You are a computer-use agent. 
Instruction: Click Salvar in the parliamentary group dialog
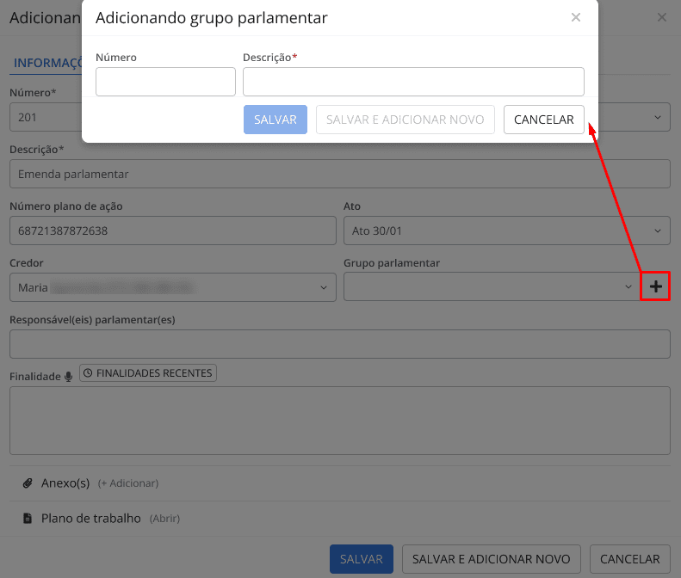275,120
